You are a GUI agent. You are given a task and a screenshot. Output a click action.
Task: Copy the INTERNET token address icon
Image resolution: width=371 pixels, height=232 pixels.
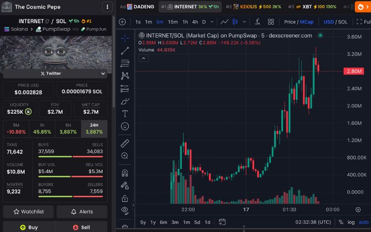47,21
